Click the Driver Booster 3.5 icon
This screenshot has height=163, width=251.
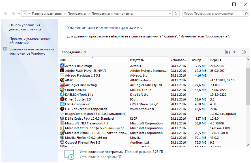pos(62,99)
